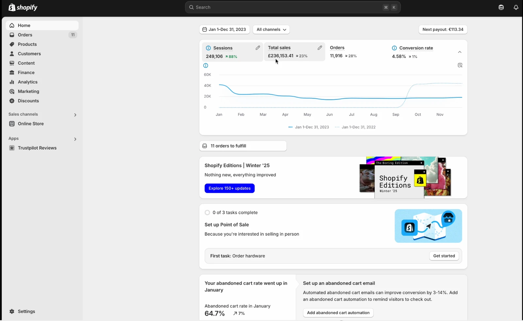Click the Orders inbox icon in the sidebar
523x321 pixels.
pyautogui.click(x=12, y=35)
